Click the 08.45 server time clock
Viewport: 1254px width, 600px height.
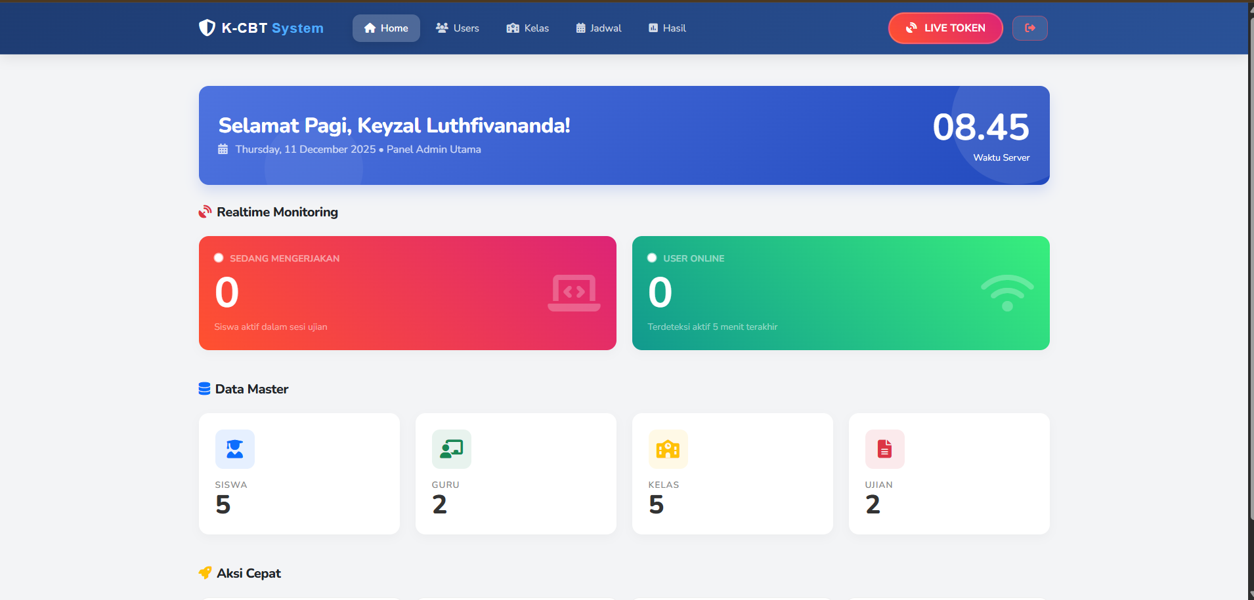click(980, 127)
